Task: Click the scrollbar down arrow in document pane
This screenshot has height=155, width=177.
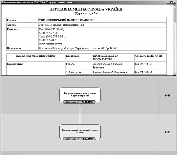Action: [x=174, y=74]
